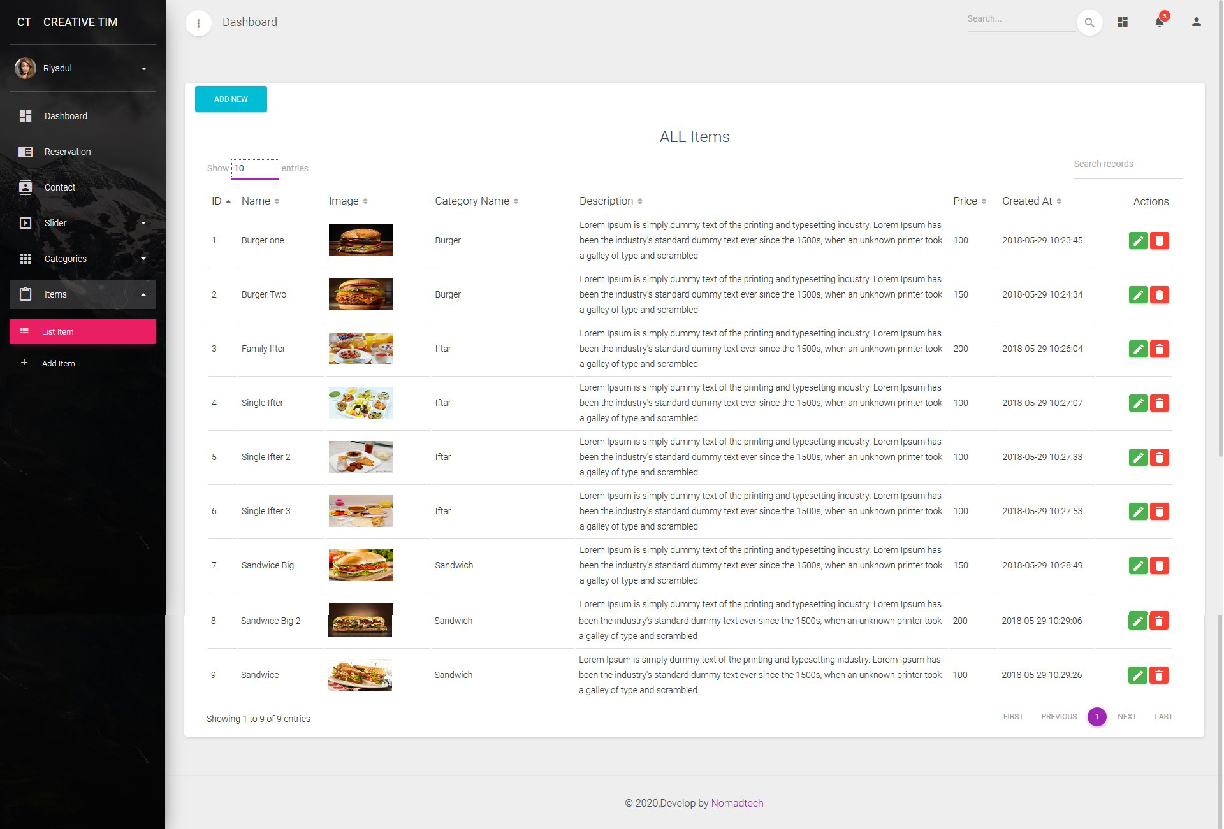
Task: Open Reservation in the sidebar
Action: (x=68, y=152)
